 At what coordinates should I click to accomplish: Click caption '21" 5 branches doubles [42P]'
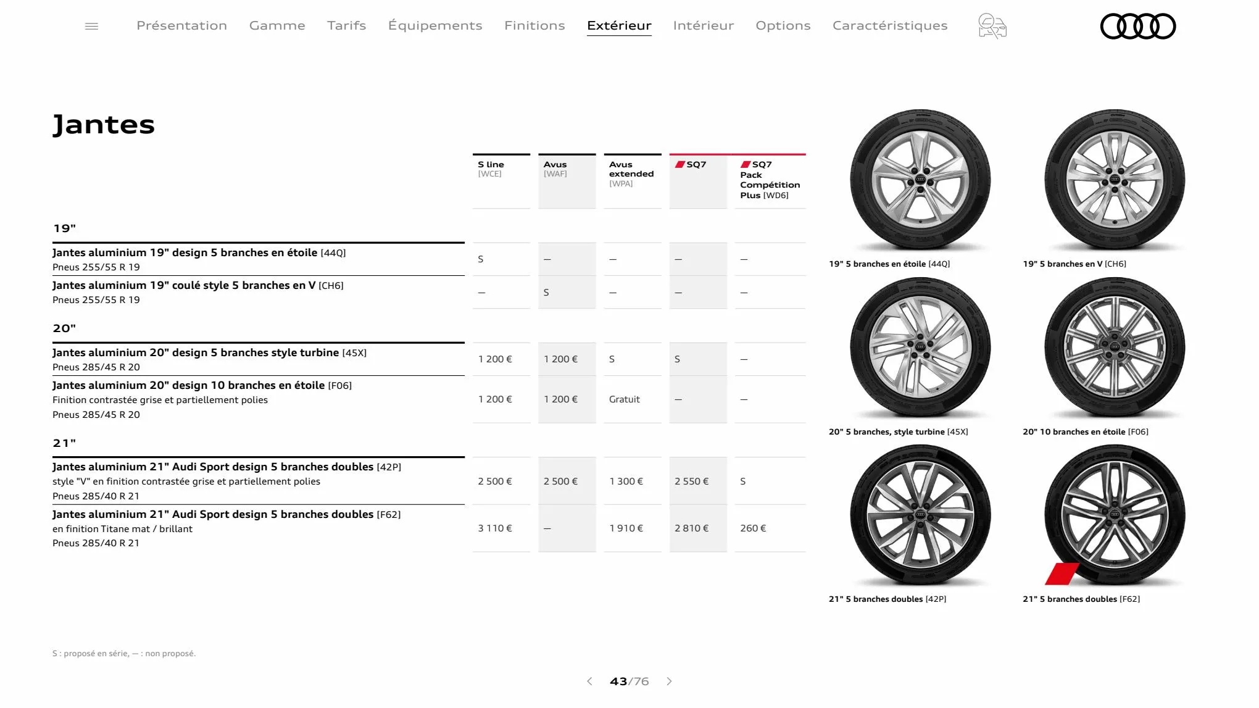click(x=887, y=599)
